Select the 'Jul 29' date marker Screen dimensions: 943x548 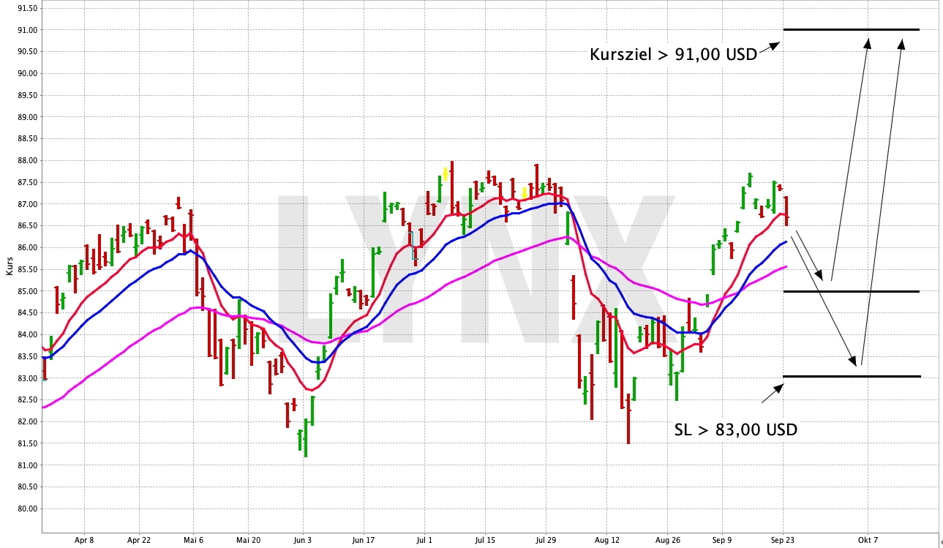coord(546,541)
